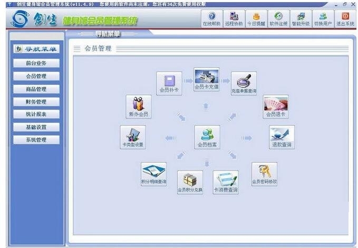This screenshot has height=248, width=358.
Task: Open the 卡消费查询 consumption query icon
Action: (226, 182)
